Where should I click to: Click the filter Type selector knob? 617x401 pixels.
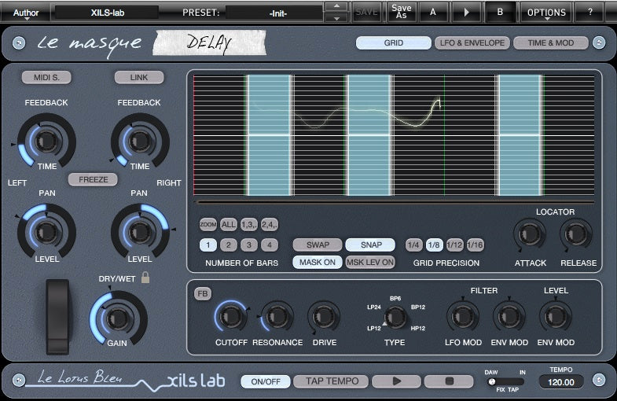point(395,316)
